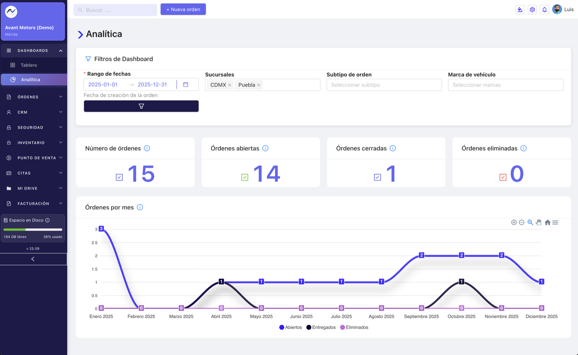
Task: Click the purple checkbox icon in Número de órdenes
Action: tap(119, 177)
